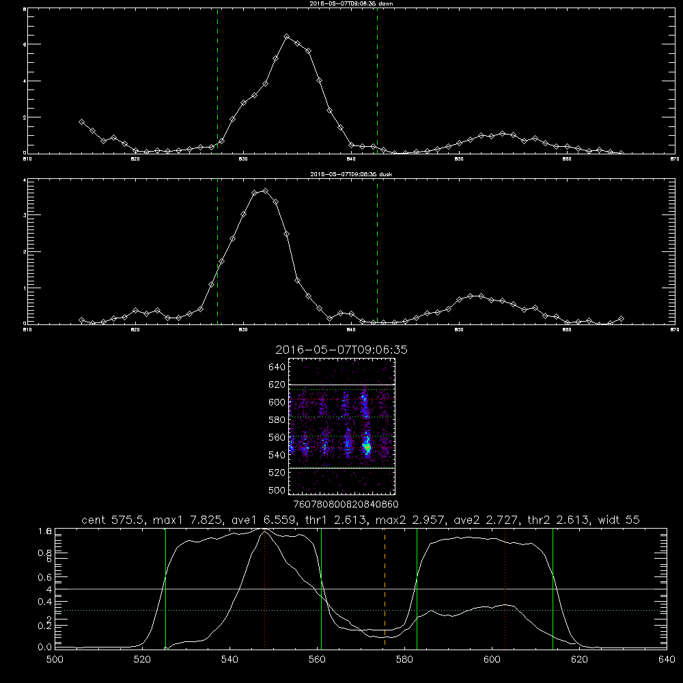The width and height of the screenshot is (683, 683).
Task: Click the green vertical line near 614 in bottom plot
Action: pyautogui.click(x=553, y=588)
